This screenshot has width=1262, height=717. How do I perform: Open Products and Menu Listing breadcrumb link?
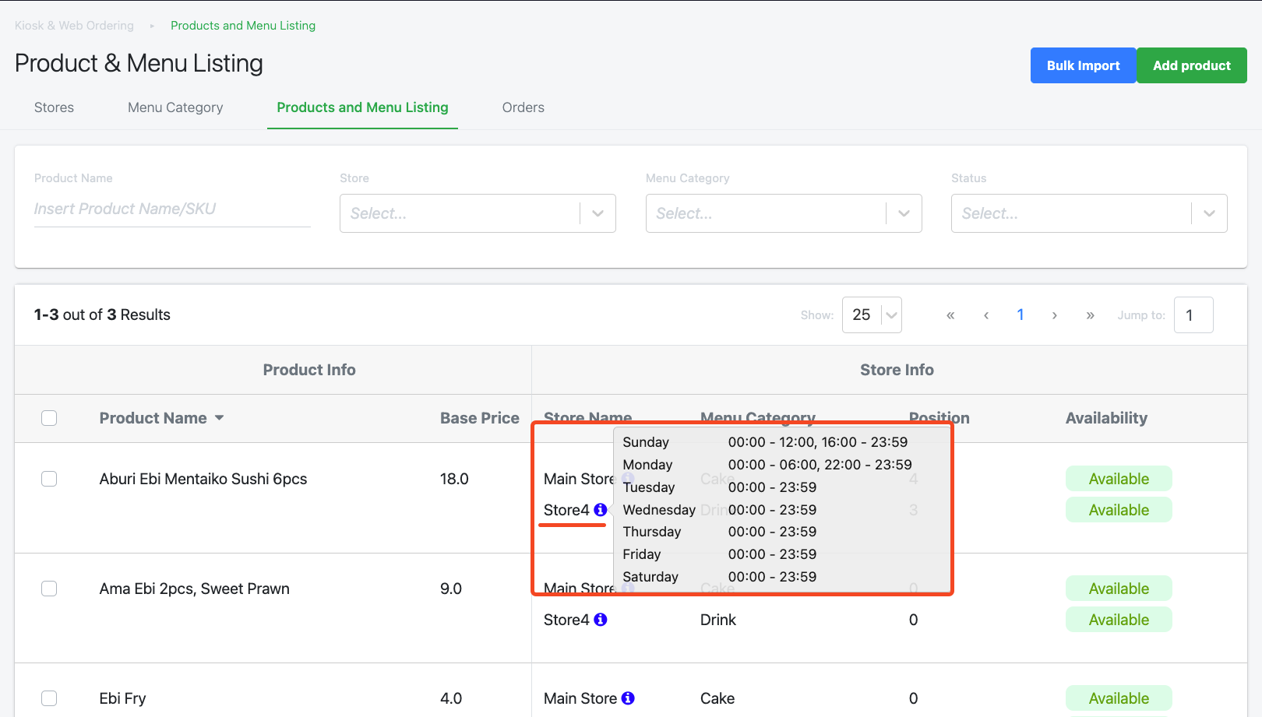(243, 26)
